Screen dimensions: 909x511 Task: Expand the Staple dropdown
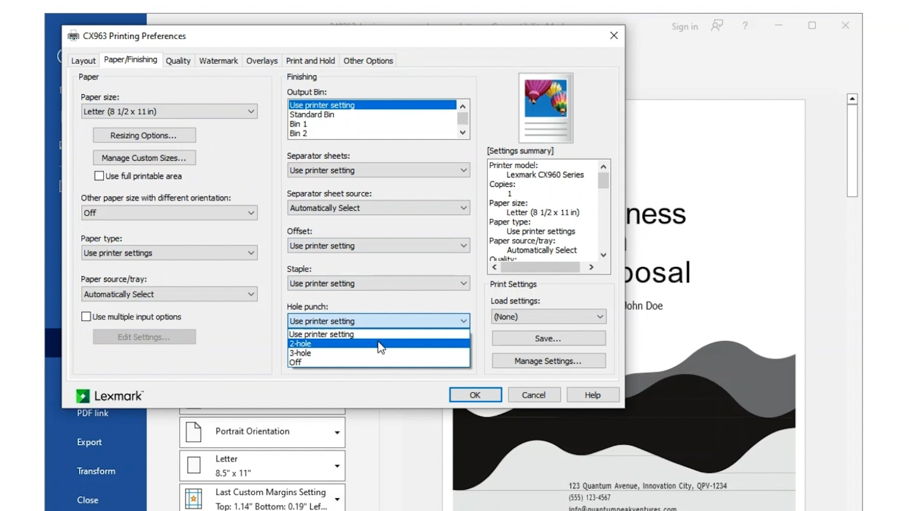(378, 283)
